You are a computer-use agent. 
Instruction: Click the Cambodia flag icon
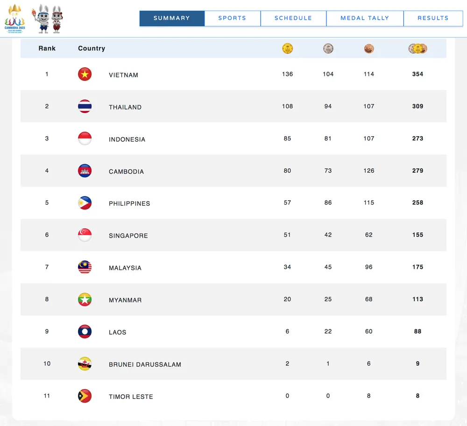pyautogui.click(x=85, y=170)
